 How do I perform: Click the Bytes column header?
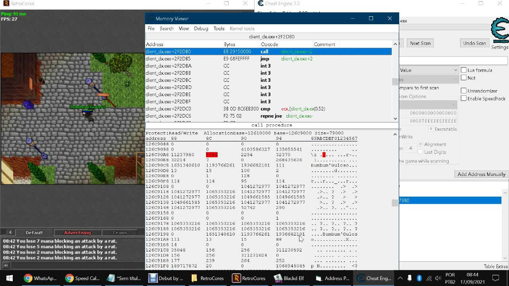coord(241,44)
